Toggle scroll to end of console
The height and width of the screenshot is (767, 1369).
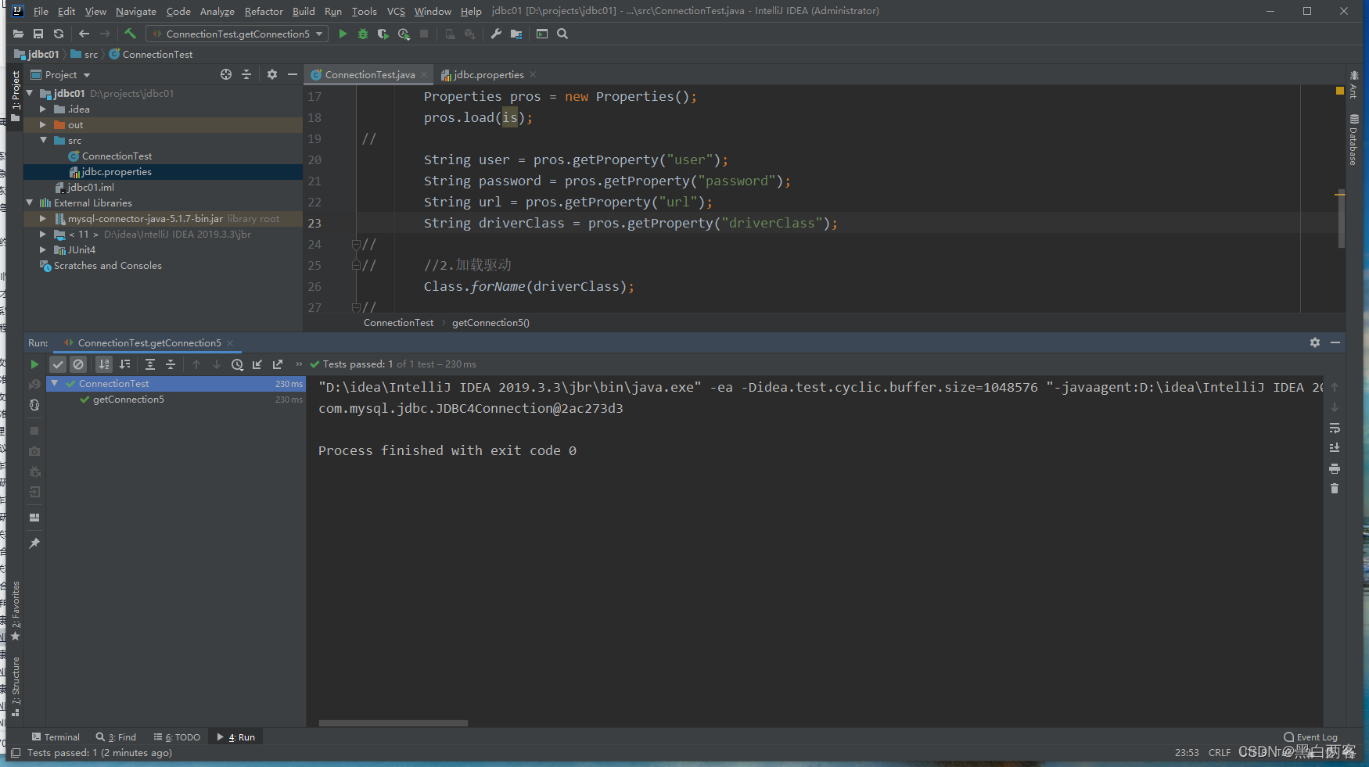tap(1335, 448)
